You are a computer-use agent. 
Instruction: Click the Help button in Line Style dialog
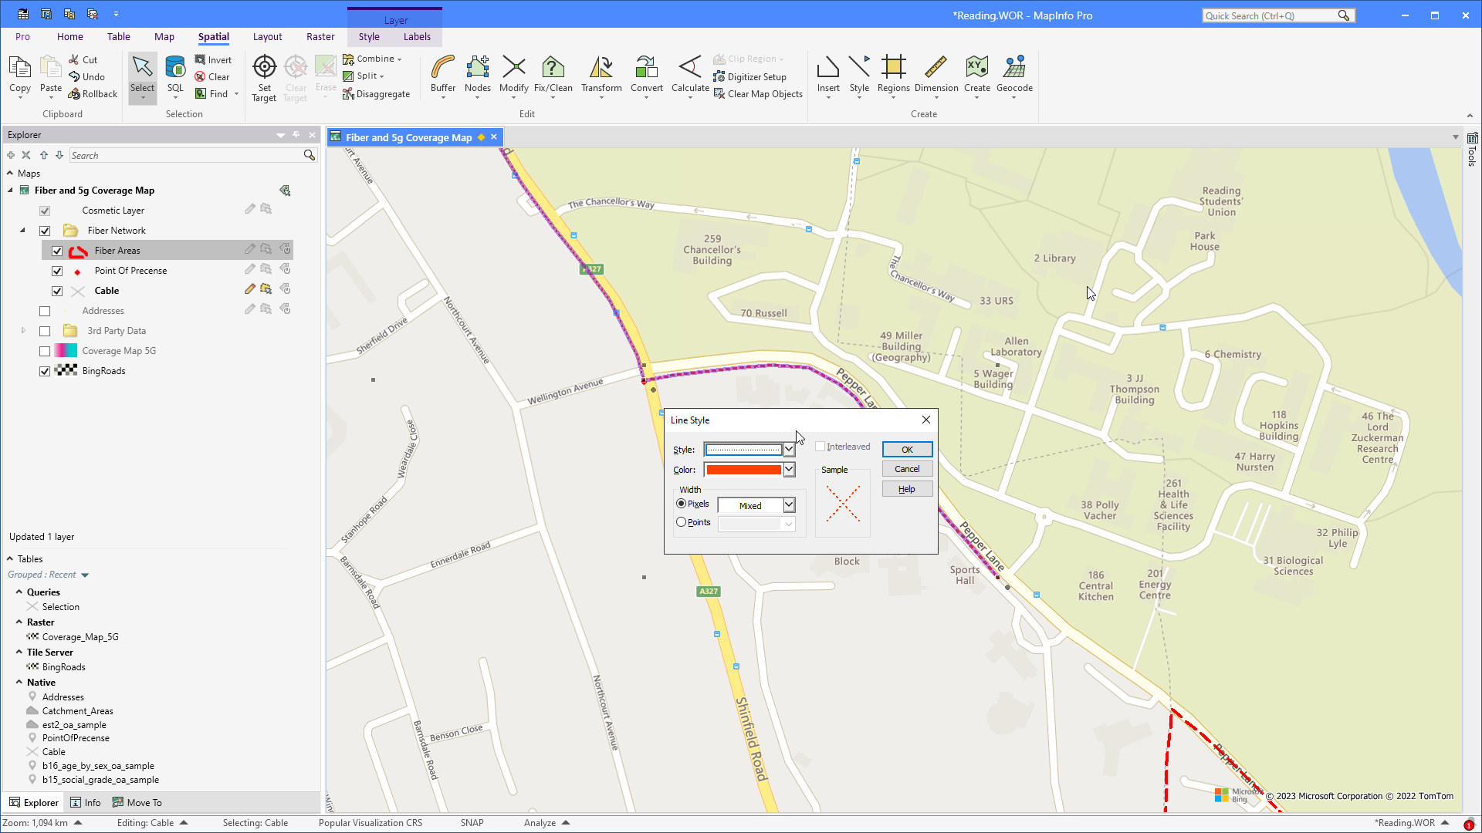coord(907,488)
